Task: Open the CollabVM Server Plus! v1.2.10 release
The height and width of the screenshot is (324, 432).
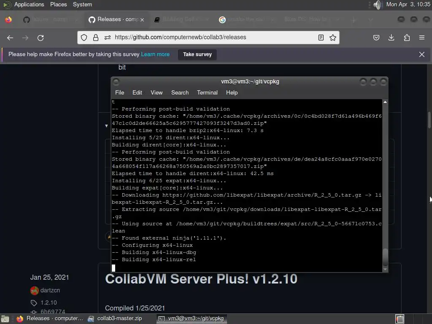Action: (x=201, y=279)
